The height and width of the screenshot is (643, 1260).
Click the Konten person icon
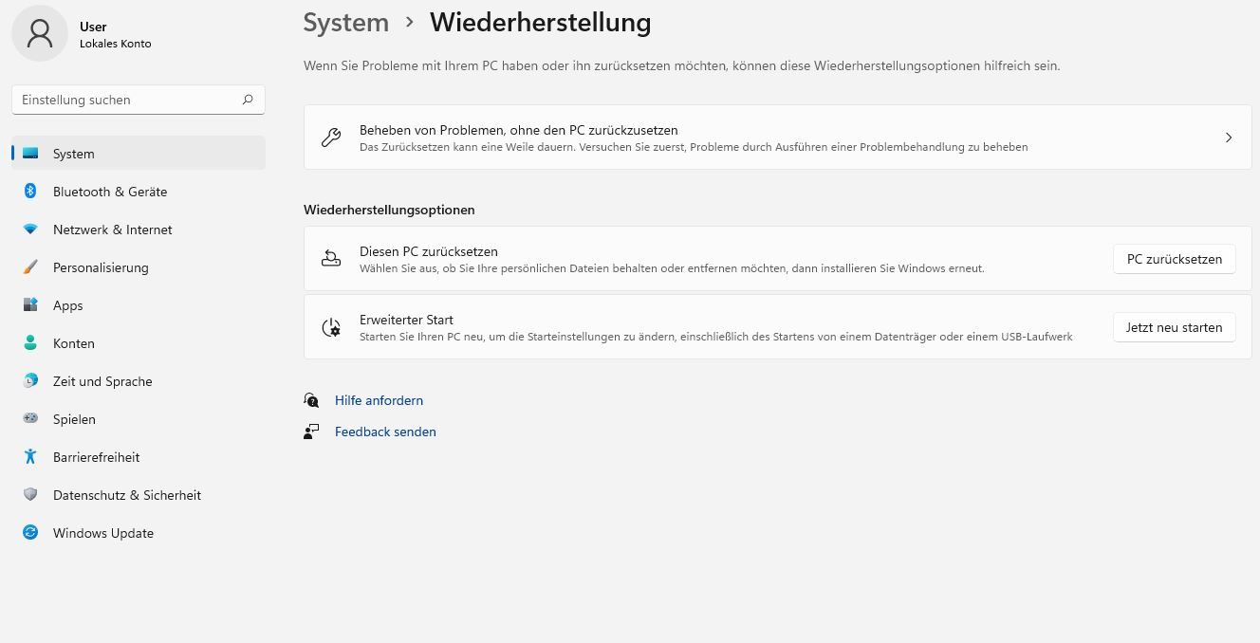click(x=30, y=343)
